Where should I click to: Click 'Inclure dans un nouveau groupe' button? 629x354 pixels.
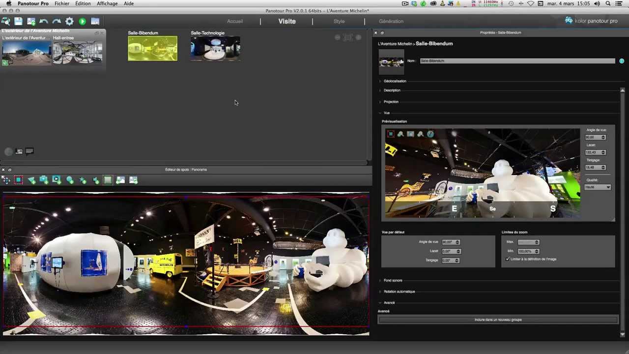coord(498,320)
